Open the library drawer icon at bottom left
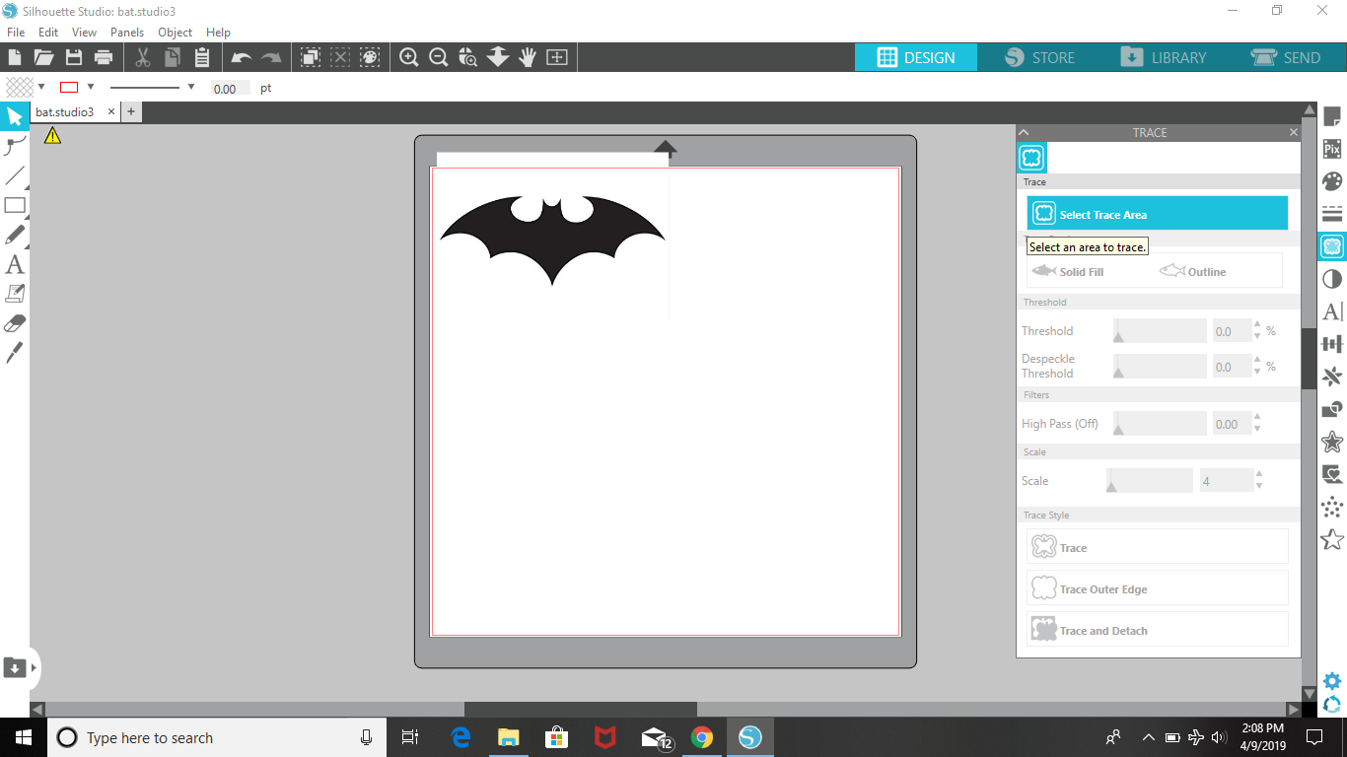Image resolution: width=1347 pixels, height=757 pixels. click(15, 667)
